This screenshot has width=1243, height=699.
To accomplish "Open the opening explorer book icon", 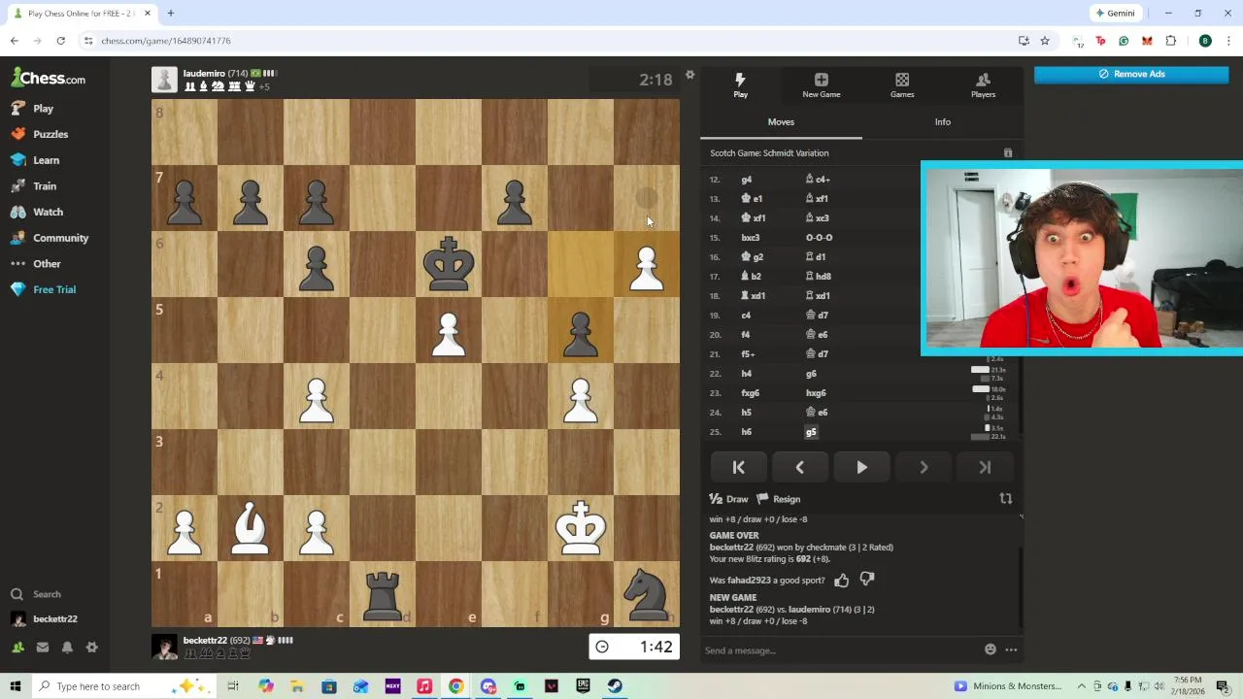I will (1008, 153).
